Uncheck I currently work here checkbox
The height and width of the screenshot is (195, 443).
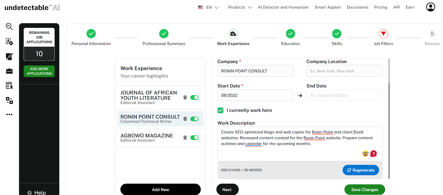pos(220,110)
